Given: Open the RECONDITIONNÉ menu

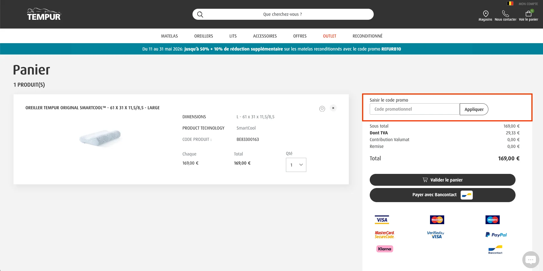Looking at the screenshot, I should 367,36.
